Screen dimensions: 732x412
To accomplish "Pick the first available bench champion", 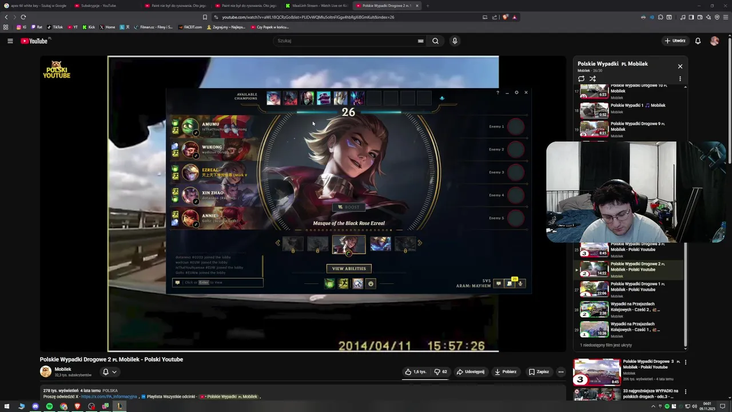I will [273, 98].
